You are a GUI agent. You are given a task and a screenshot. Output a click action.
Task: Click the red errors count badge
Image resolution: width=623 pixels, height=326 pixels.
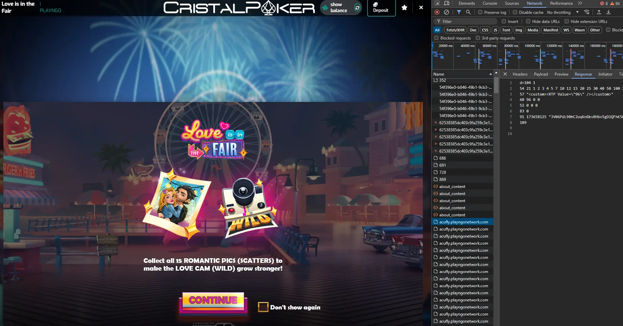[x=604, y=3]
